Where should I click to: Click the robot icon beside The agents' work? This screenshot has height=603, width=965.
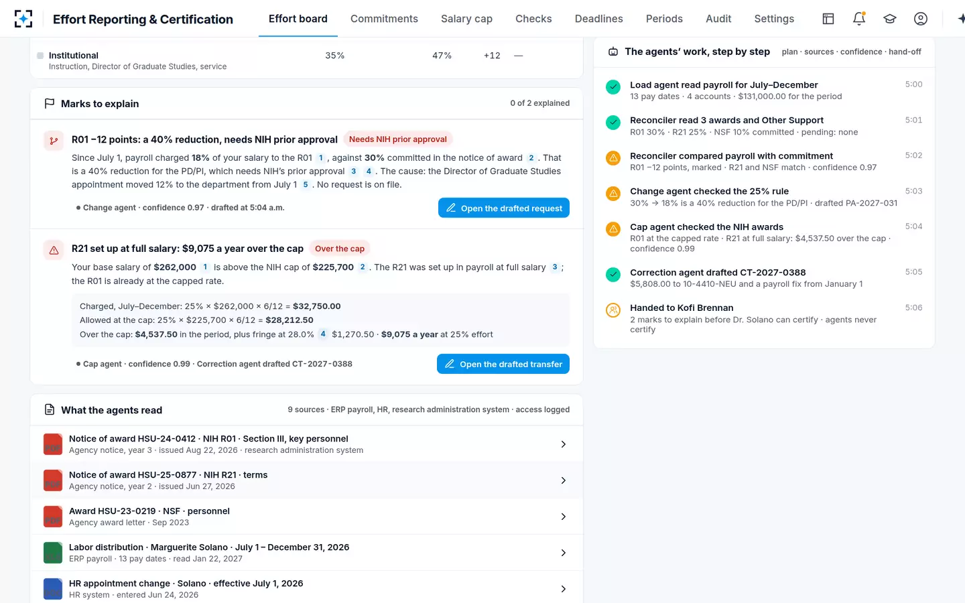click(x=613, y=52)
